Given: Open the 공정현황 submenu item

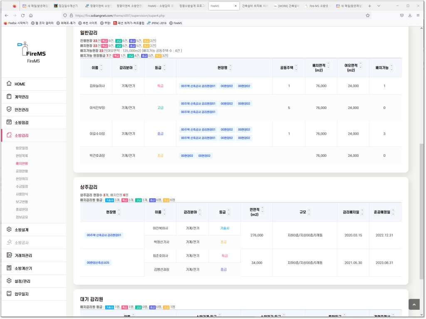Looking at the screenshot, I should pos(22,171).
